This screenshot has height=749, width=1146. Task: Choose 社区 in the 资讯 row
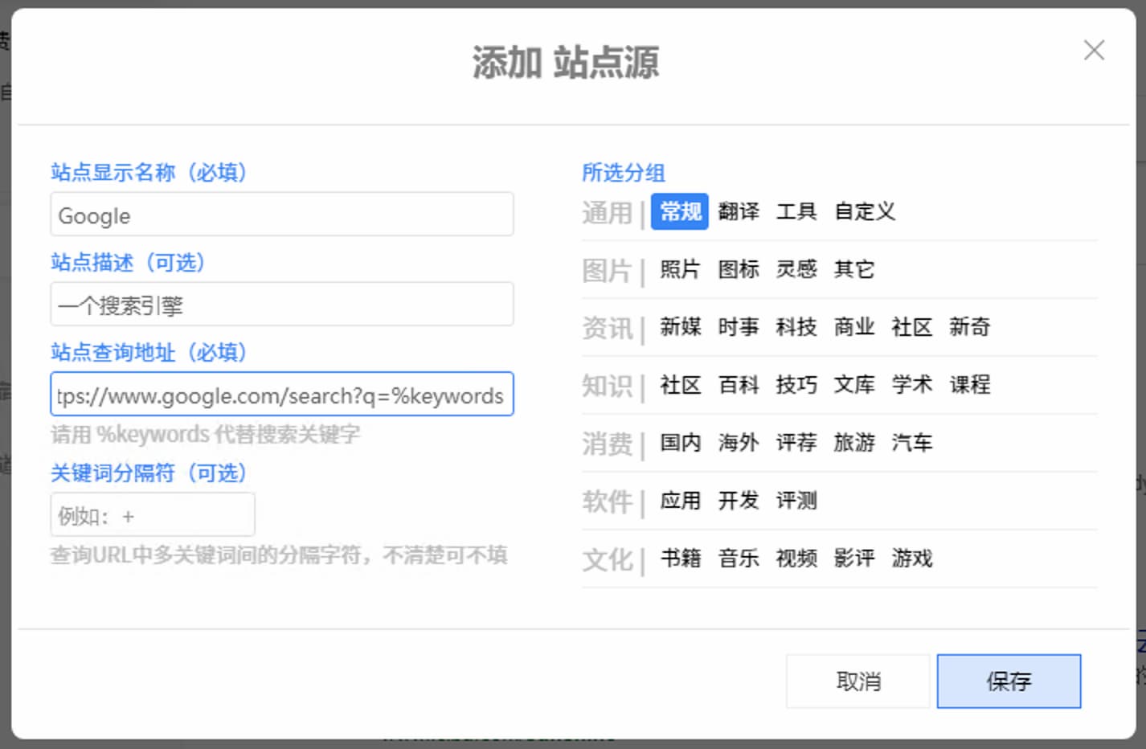pos(912,327)
